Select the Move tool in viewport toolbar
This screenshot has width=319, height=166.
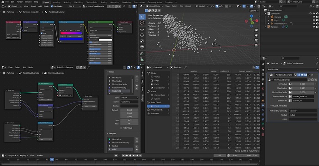pos(142,29)
